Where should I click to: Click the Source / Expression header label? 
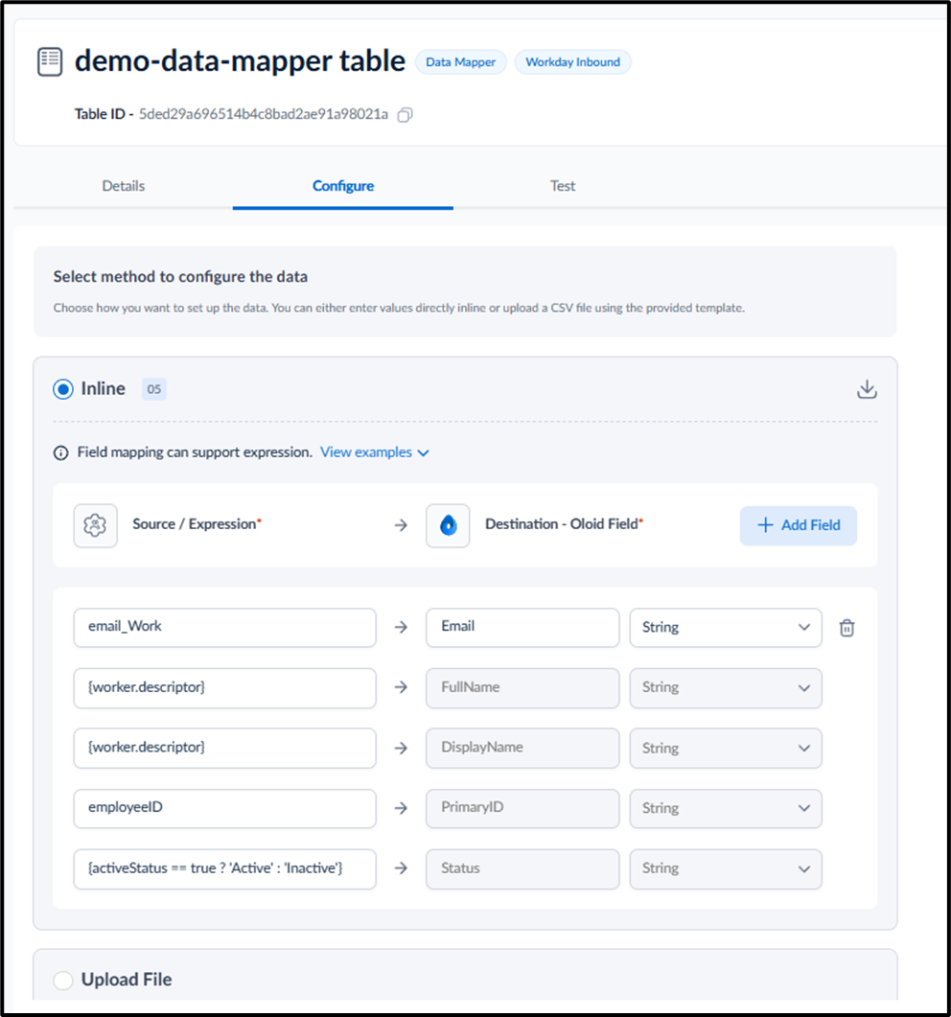pyautogui.click(x=197, y=524)
